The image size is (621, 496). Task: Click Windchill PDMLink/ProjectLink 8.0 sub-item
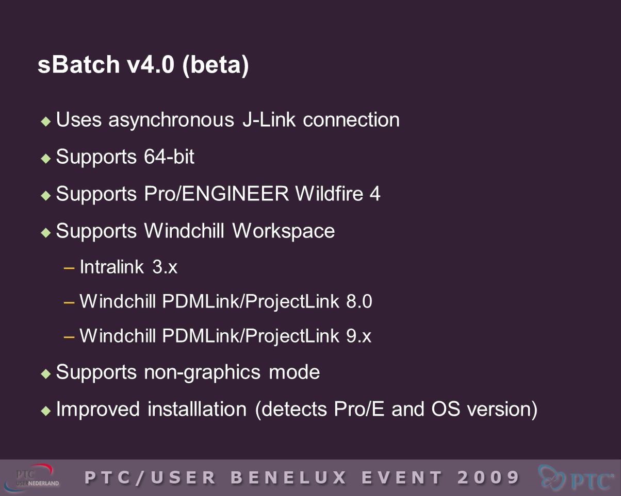click(226, 302)
